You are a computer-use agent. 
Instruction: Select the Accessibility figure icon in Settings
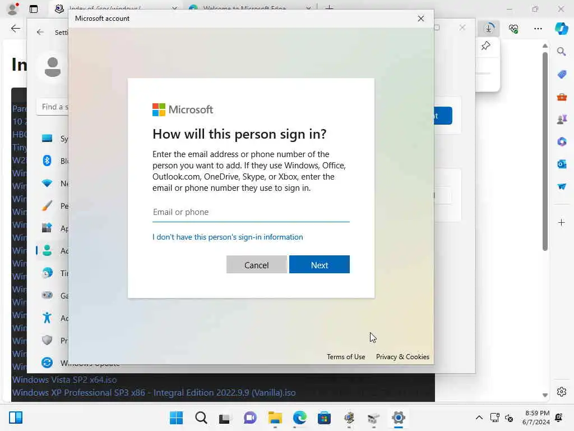click(x=47, y=318)
